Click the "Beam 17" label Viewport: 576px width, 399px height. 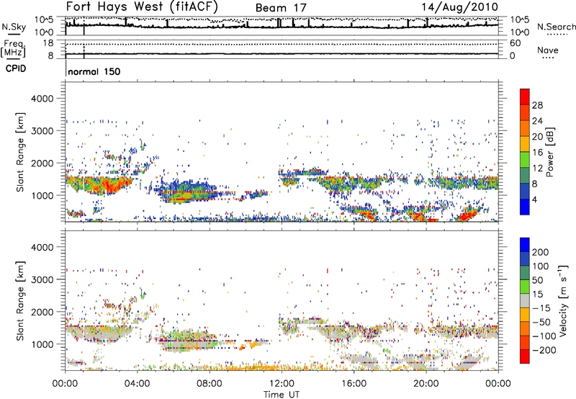[x=281, y=8]
